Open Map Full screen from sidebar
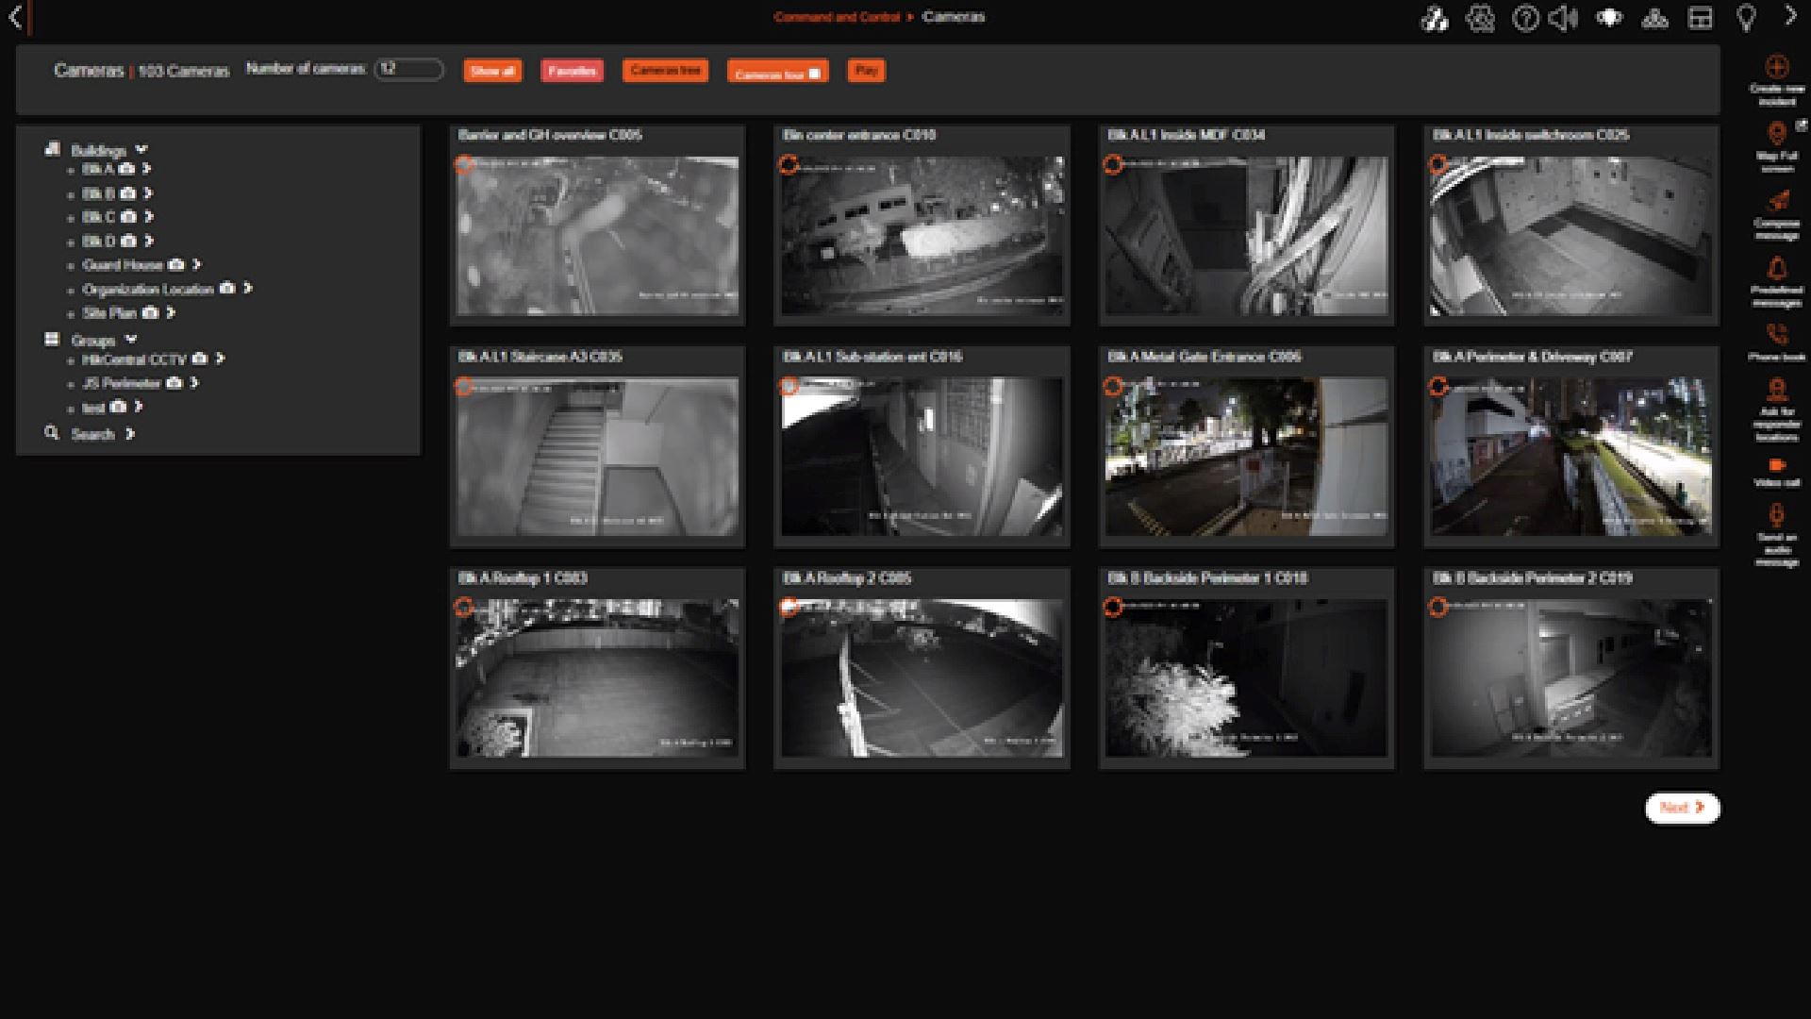The height and width of the screenshot is (1019, 1811). click(1776, 133)
